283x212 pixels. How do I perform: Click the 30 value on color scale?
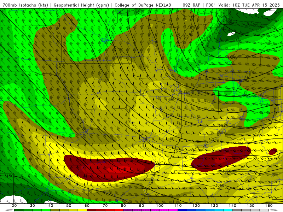33,206
